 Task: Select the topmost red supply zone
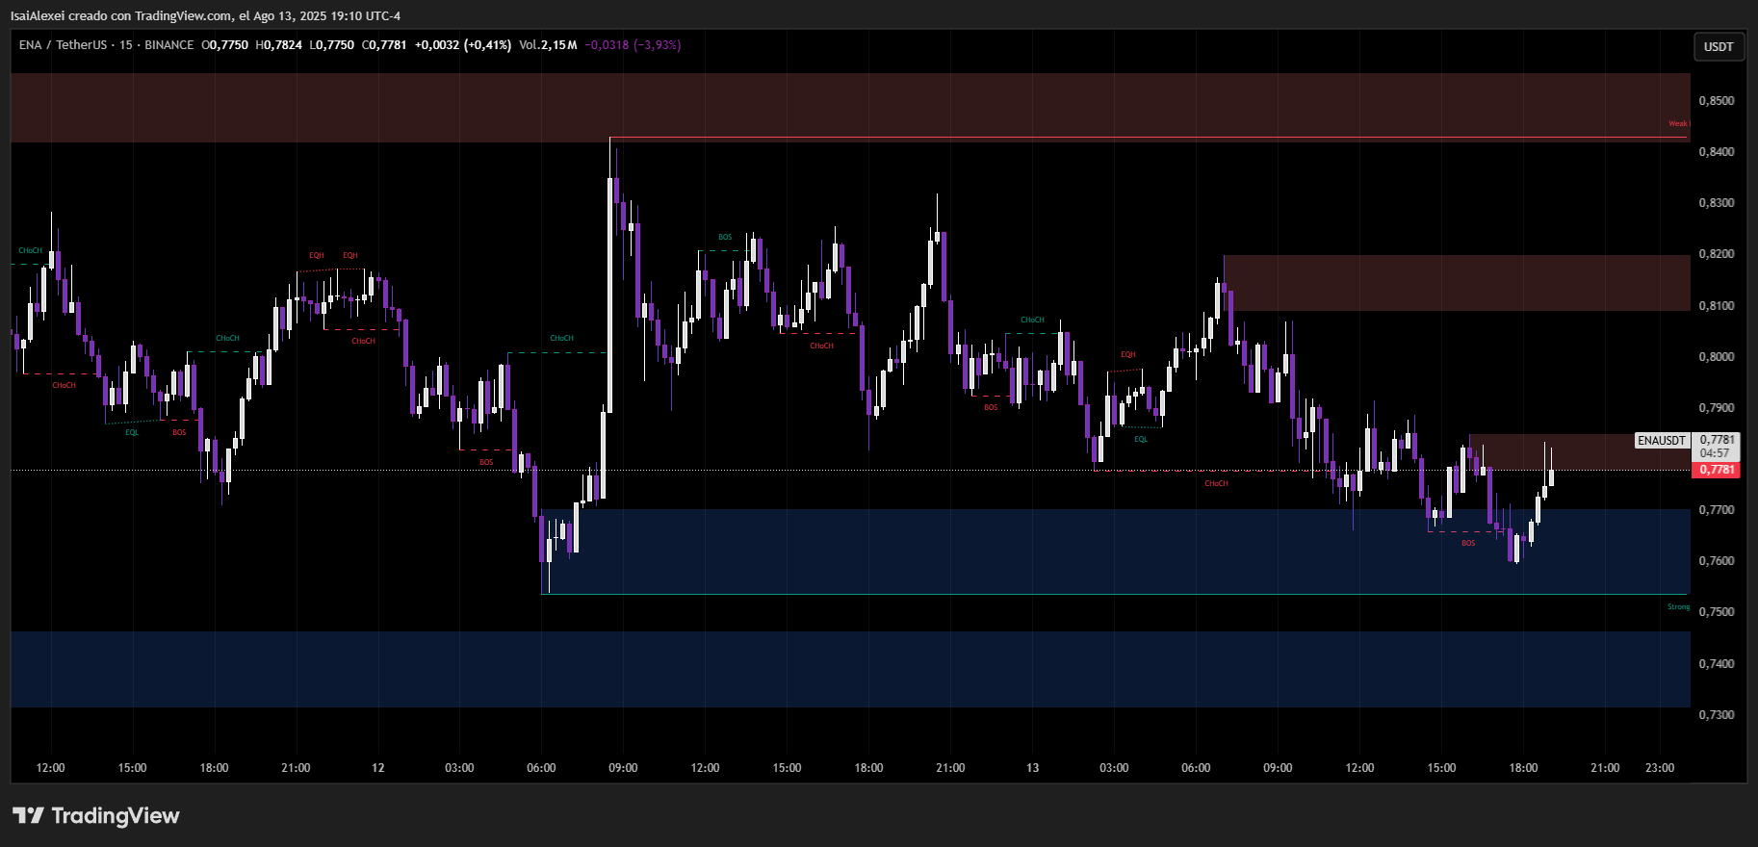pyautogui.click(x=847, y=106)
